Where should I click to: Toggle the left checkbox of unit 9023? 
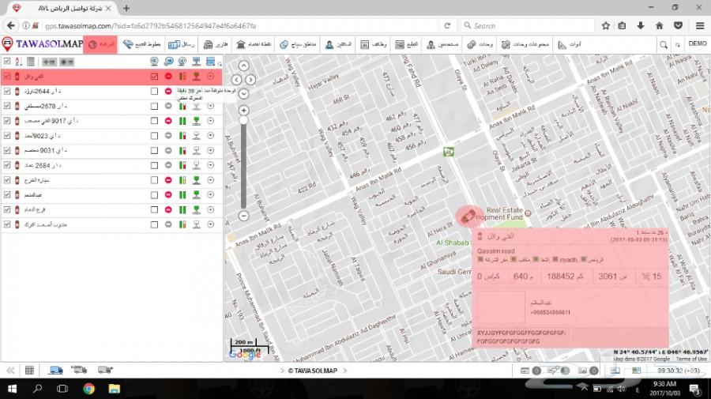[x=7, y=136]
